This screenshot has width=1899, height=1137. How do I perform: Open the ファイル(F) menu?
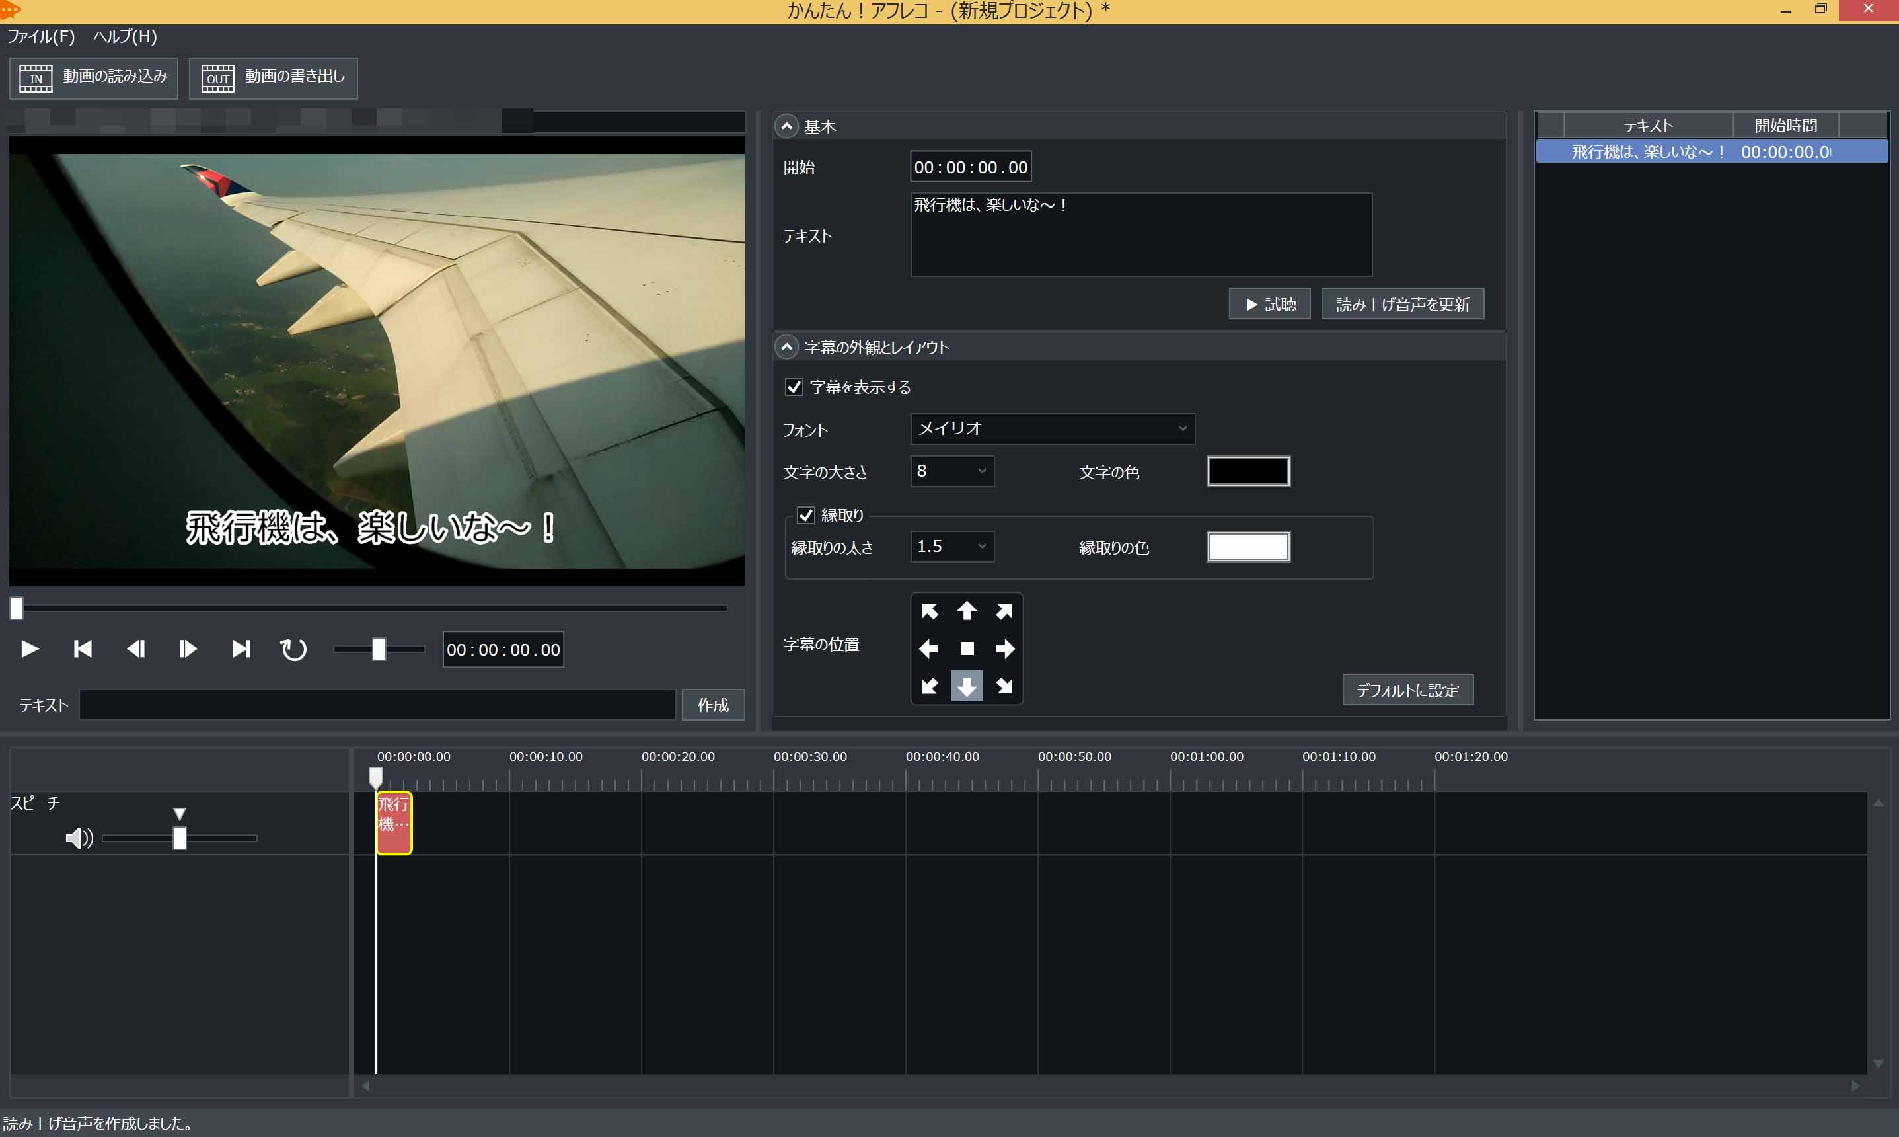click(x=40, y=37)
